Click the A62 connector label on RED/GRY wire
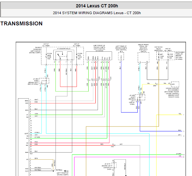The width and height of the screenshot is (192, 176). pos(112,146)
